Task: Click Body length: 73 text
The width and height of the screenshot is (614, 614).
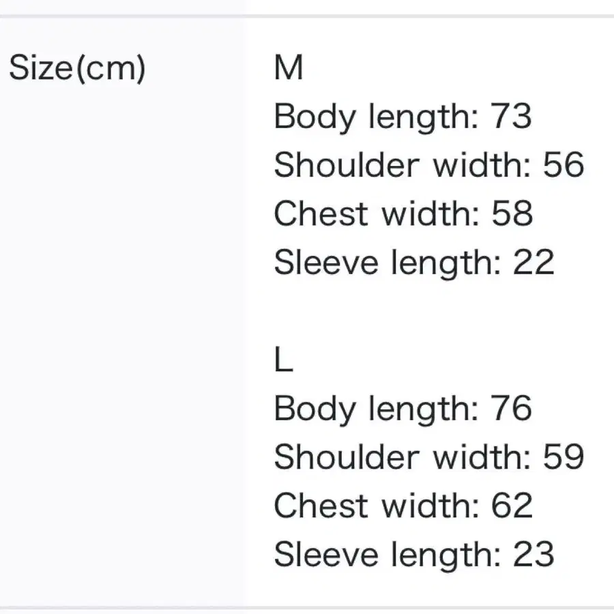Action: coord(403,117)
